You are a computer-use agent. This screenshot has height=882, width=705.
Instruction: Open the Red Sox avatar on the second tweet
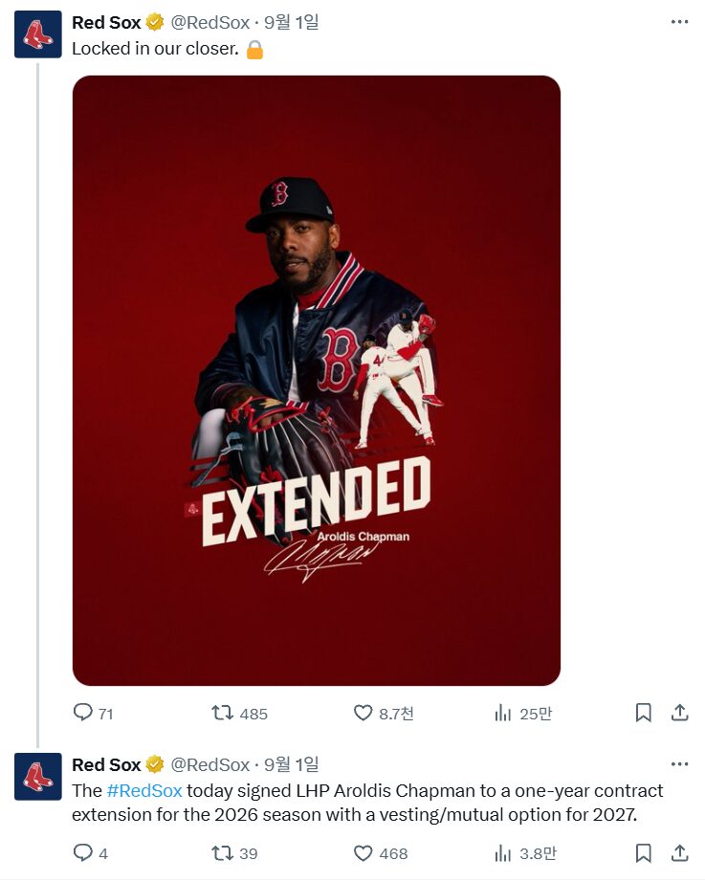click(38, 776)
